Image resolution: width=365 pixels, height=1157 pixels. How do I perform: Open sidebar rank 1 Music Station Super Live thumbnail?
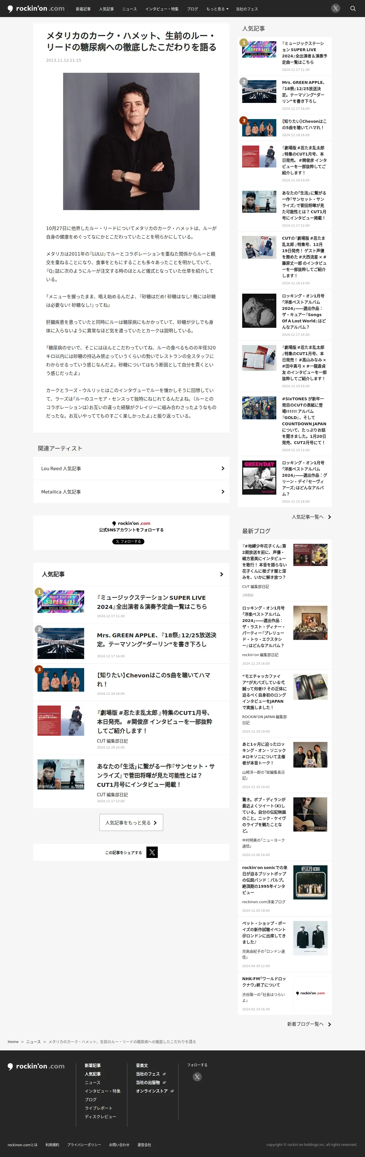(259, 49)
